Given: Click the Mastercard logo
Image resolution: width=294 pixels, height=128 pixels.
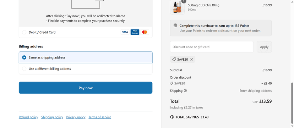Looking at the screenshot, I should (x=145, y=32).
